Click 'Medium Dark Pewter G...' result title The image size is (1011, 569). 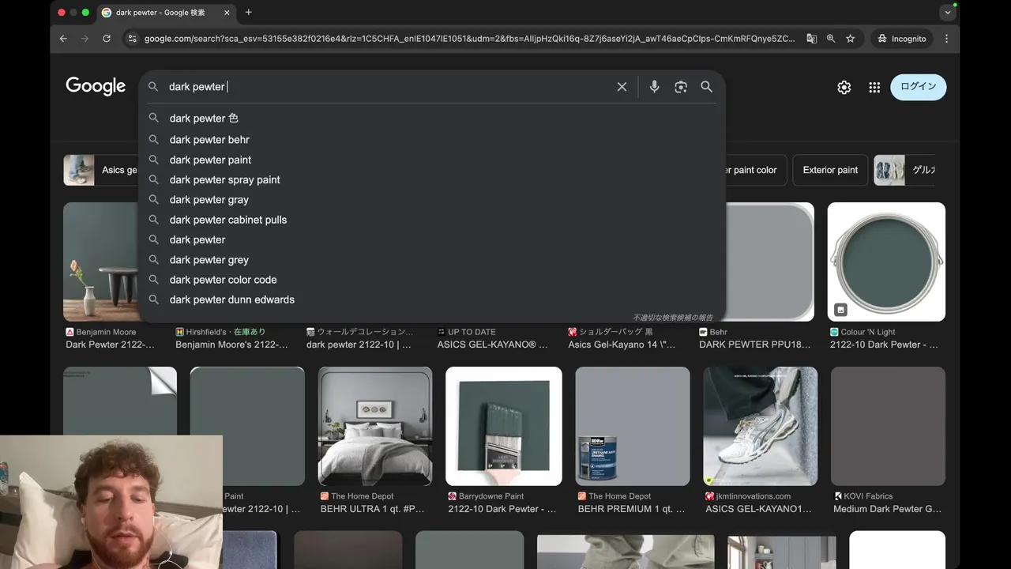click(x=888, y=509)
